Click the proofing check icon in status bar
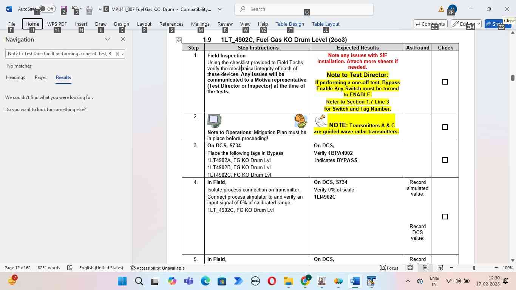Image resolution: width=516 pixels, height=290 pixels. pyautogui.click(x=70, y=268)
